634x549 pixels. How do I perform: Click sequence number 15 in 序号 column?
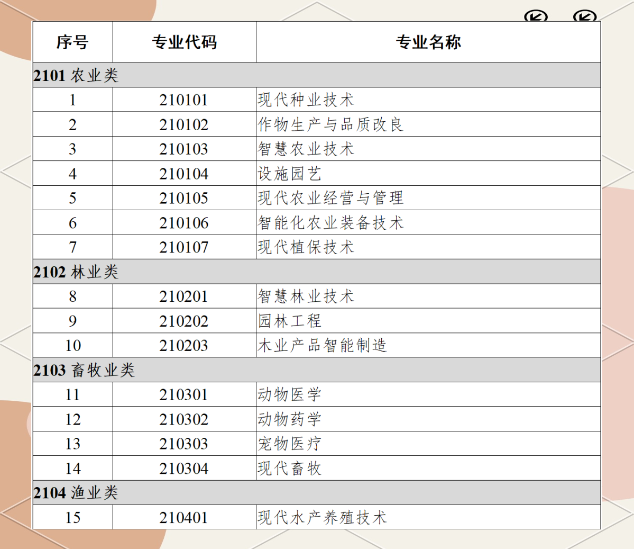pos(73,517)
